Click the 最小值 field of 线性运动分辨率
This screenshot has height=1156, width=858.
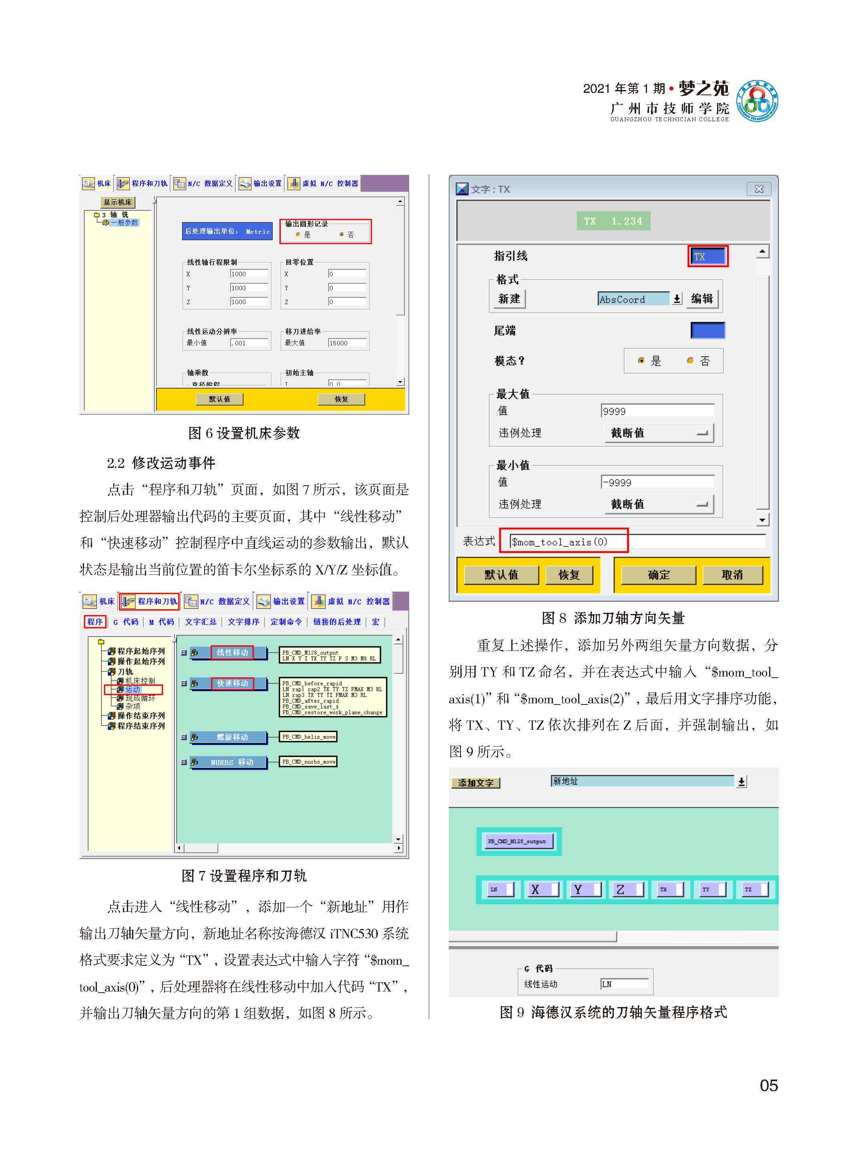point(249,343)
